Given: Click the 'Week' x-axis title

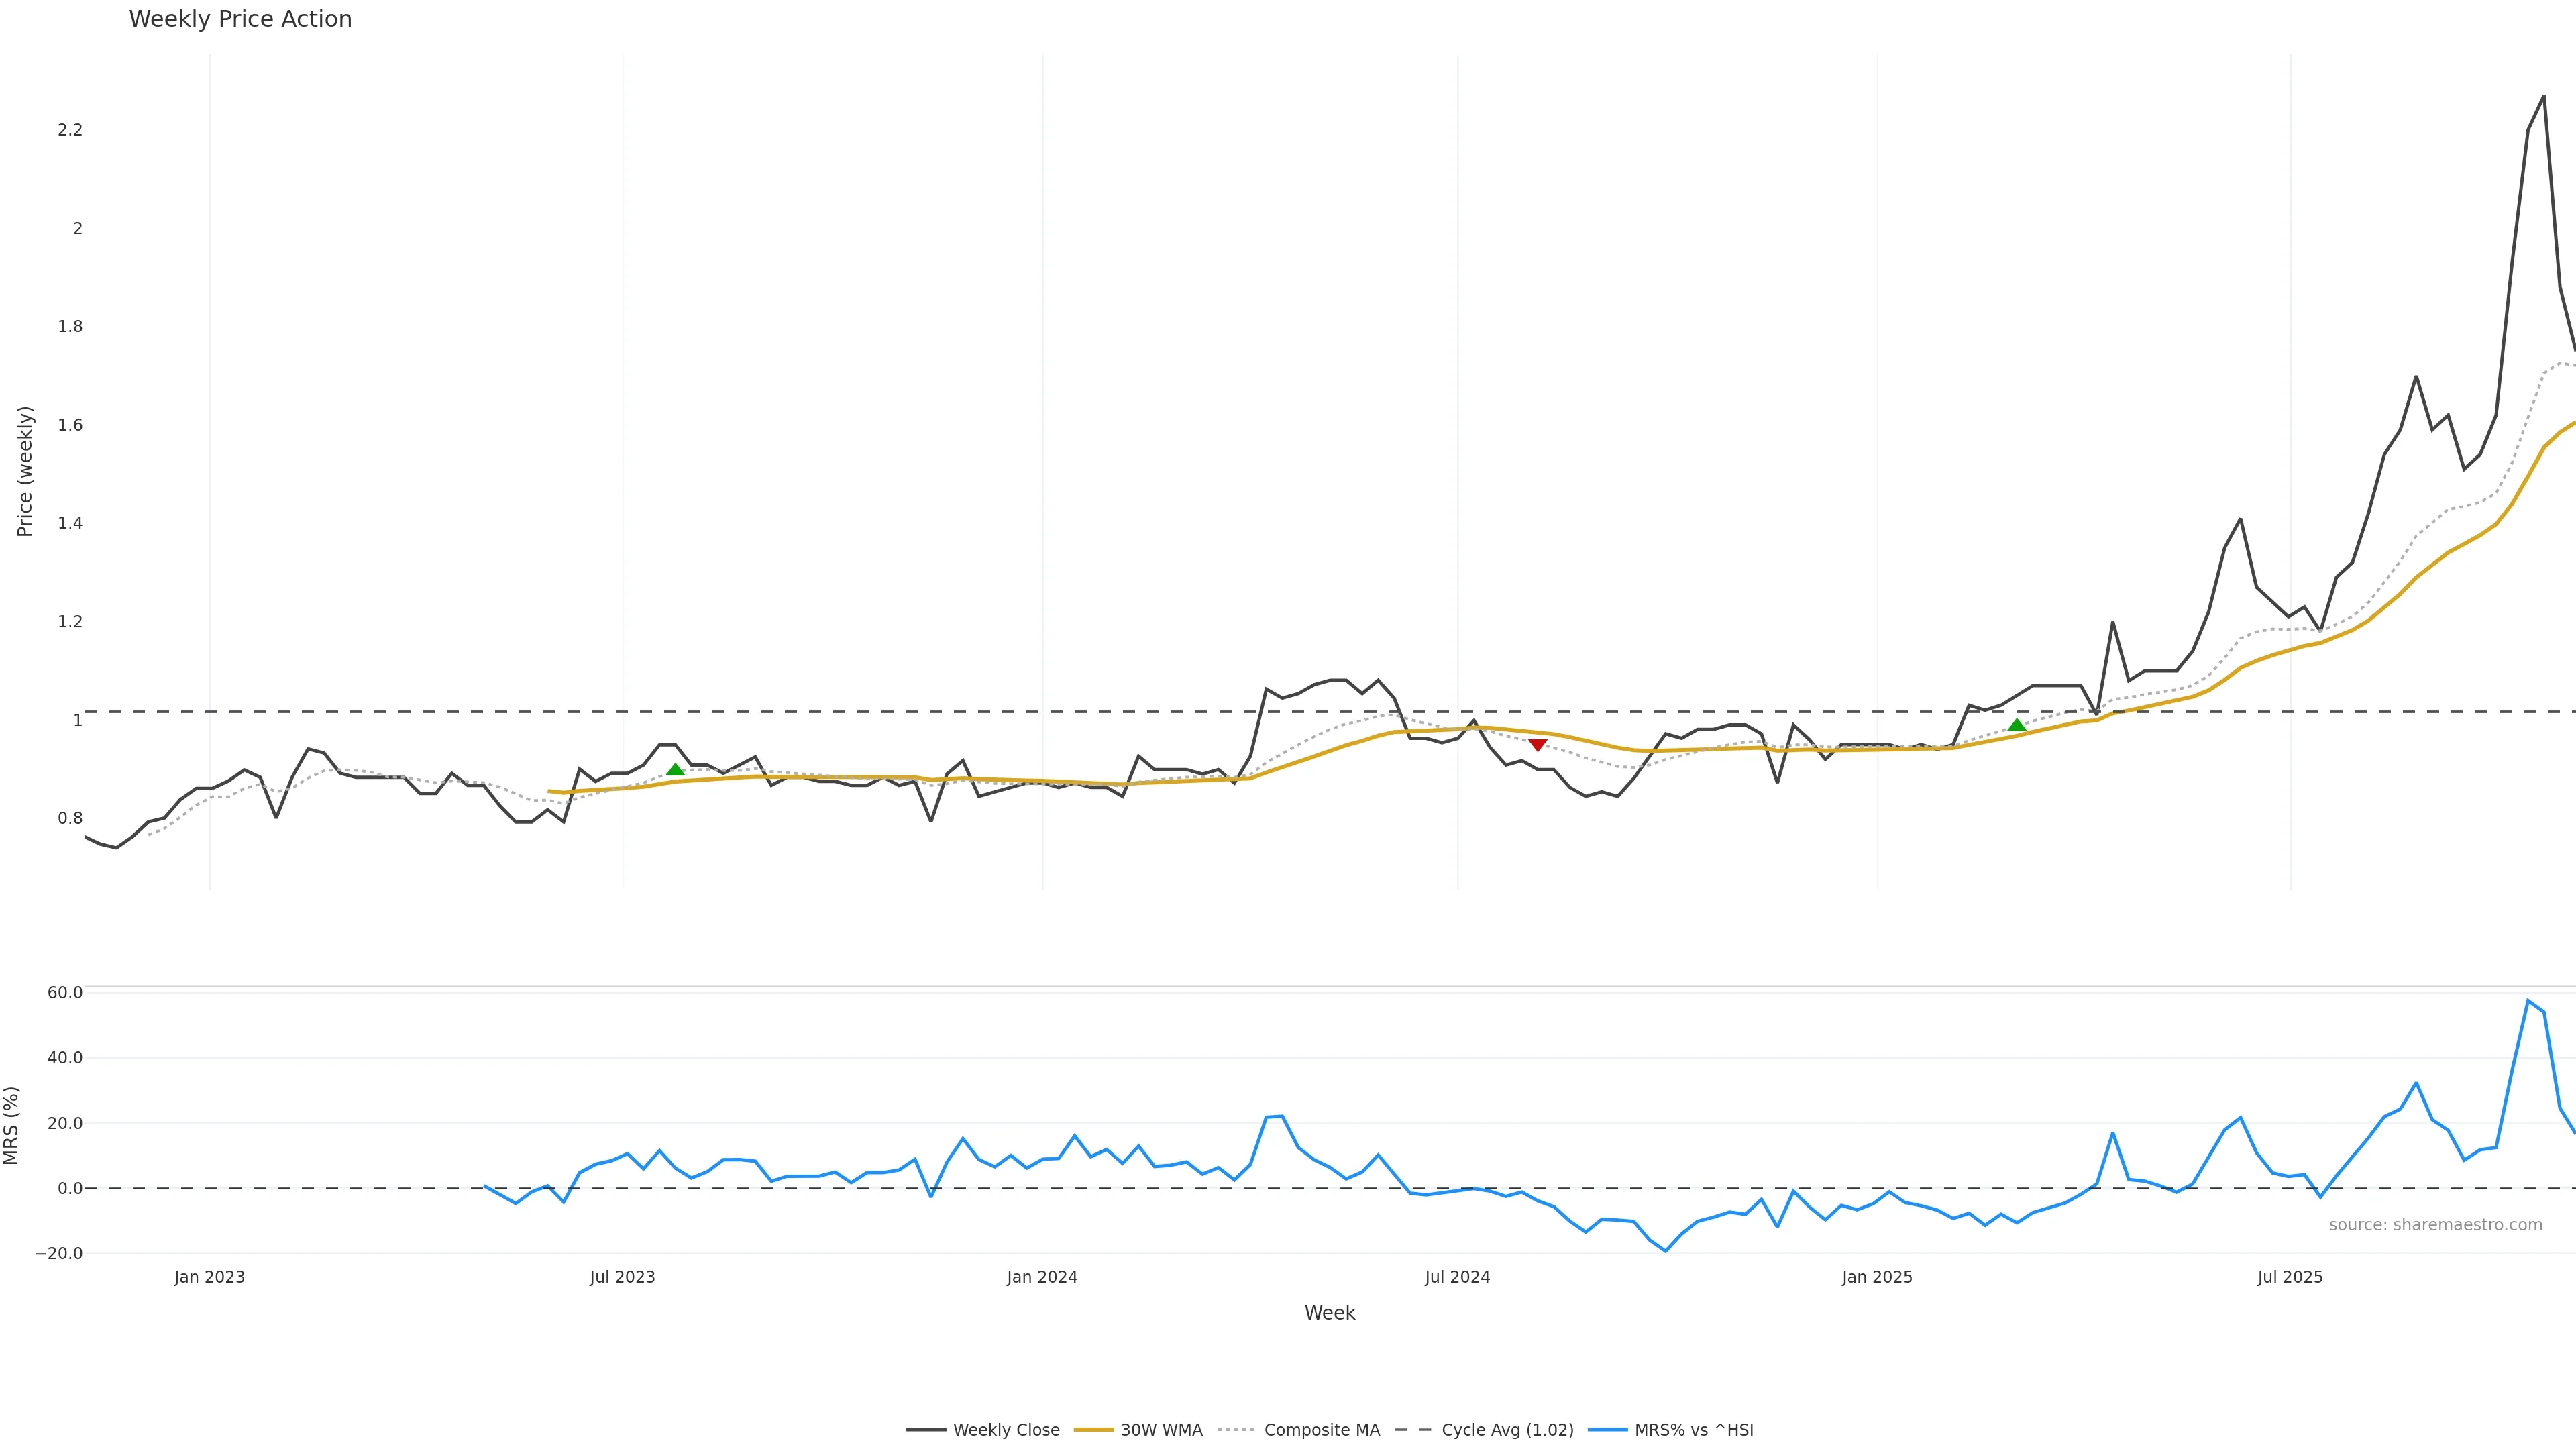Looking at the screenshot, I should 1329,1313.
